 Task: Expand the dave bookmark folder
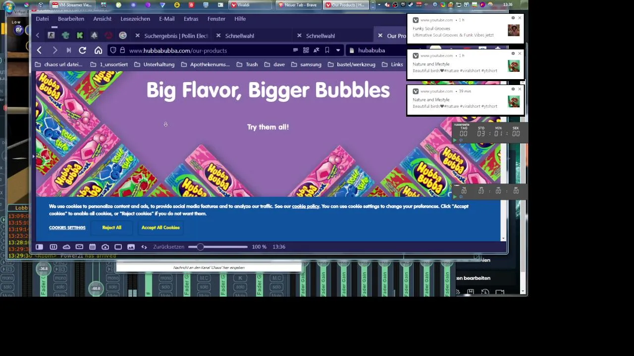pyautogui.click(x=274, y=64)
